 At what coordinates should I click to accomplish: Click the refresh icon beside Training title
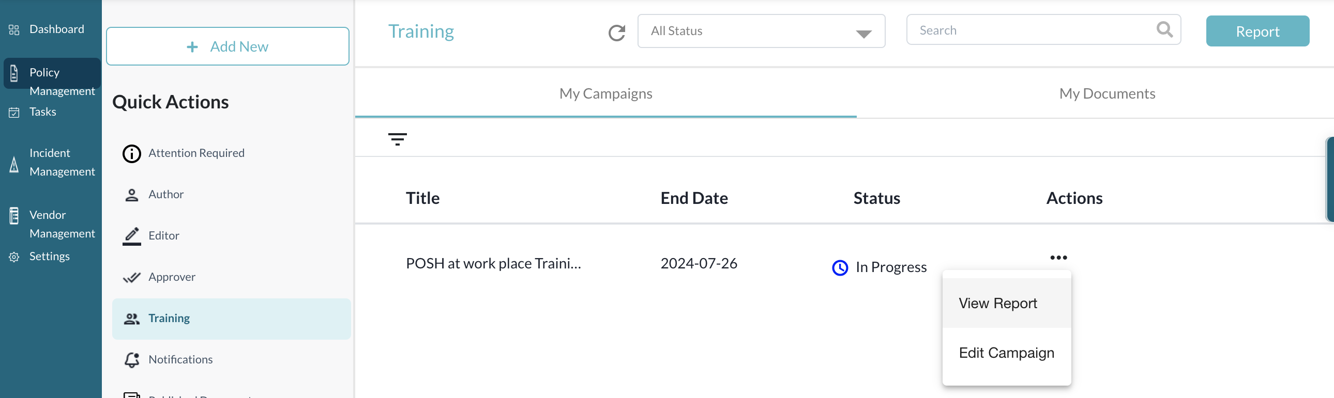(x=616, y=33)
